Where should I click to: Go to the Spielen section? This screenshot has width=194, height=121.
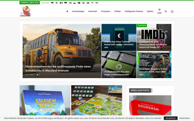coord(150,11)
